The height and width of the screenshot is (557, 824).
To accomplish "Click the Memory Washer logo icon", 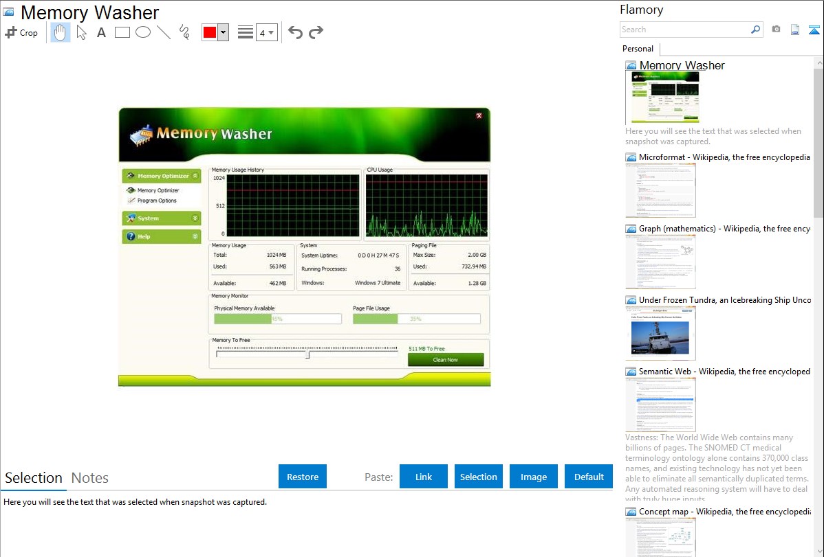I will [x=142, y=135].
